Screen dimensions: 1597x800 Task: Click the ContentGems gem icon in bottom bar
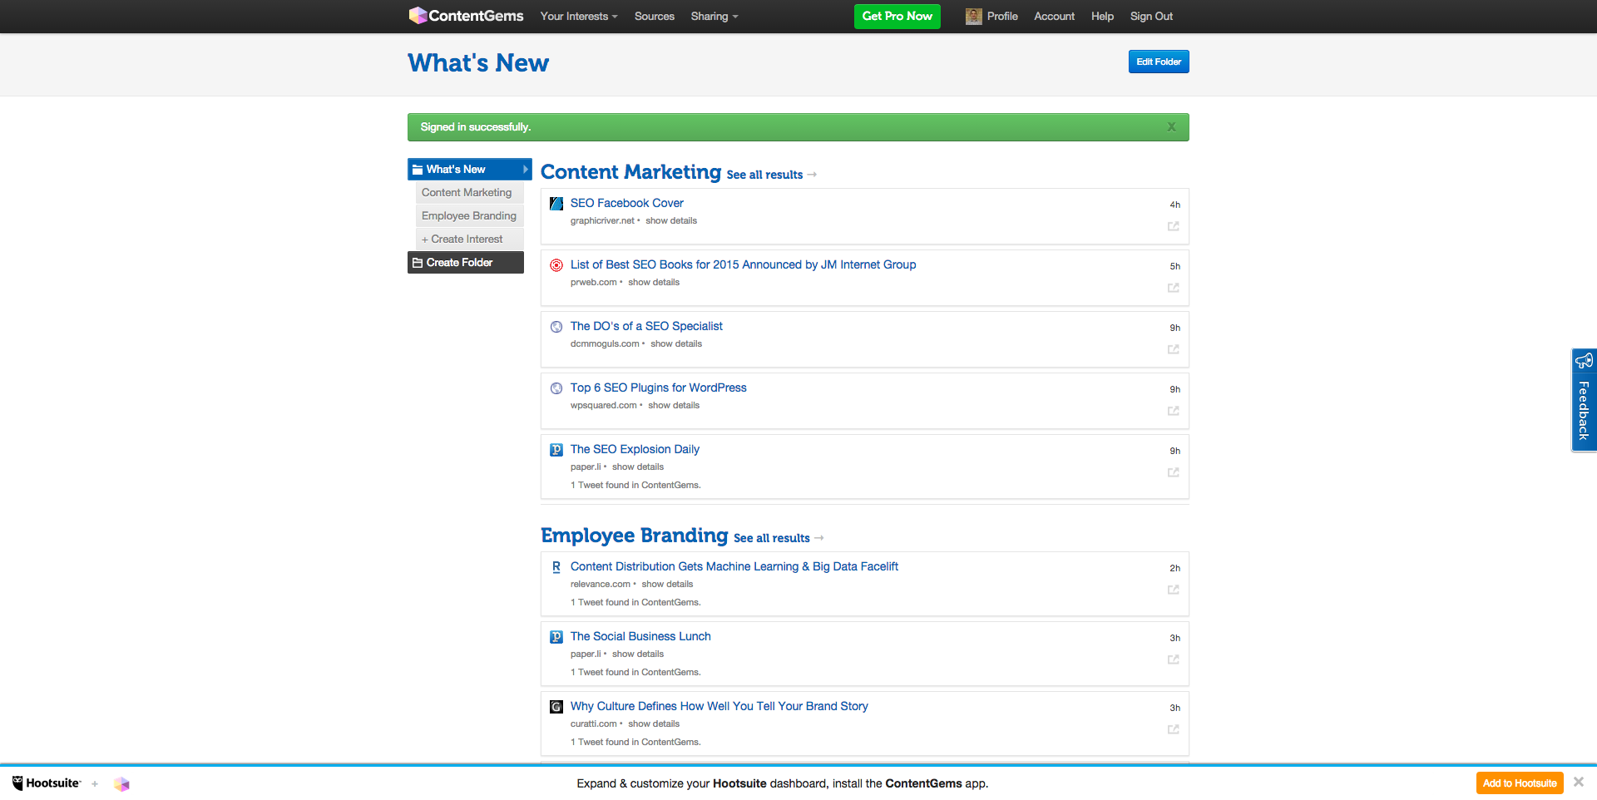coord(122,784)
